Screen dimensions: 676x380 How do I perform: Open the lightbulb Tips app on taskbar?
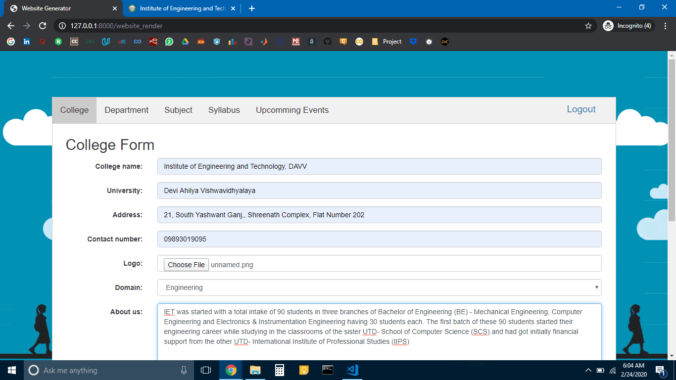(303, 370)
